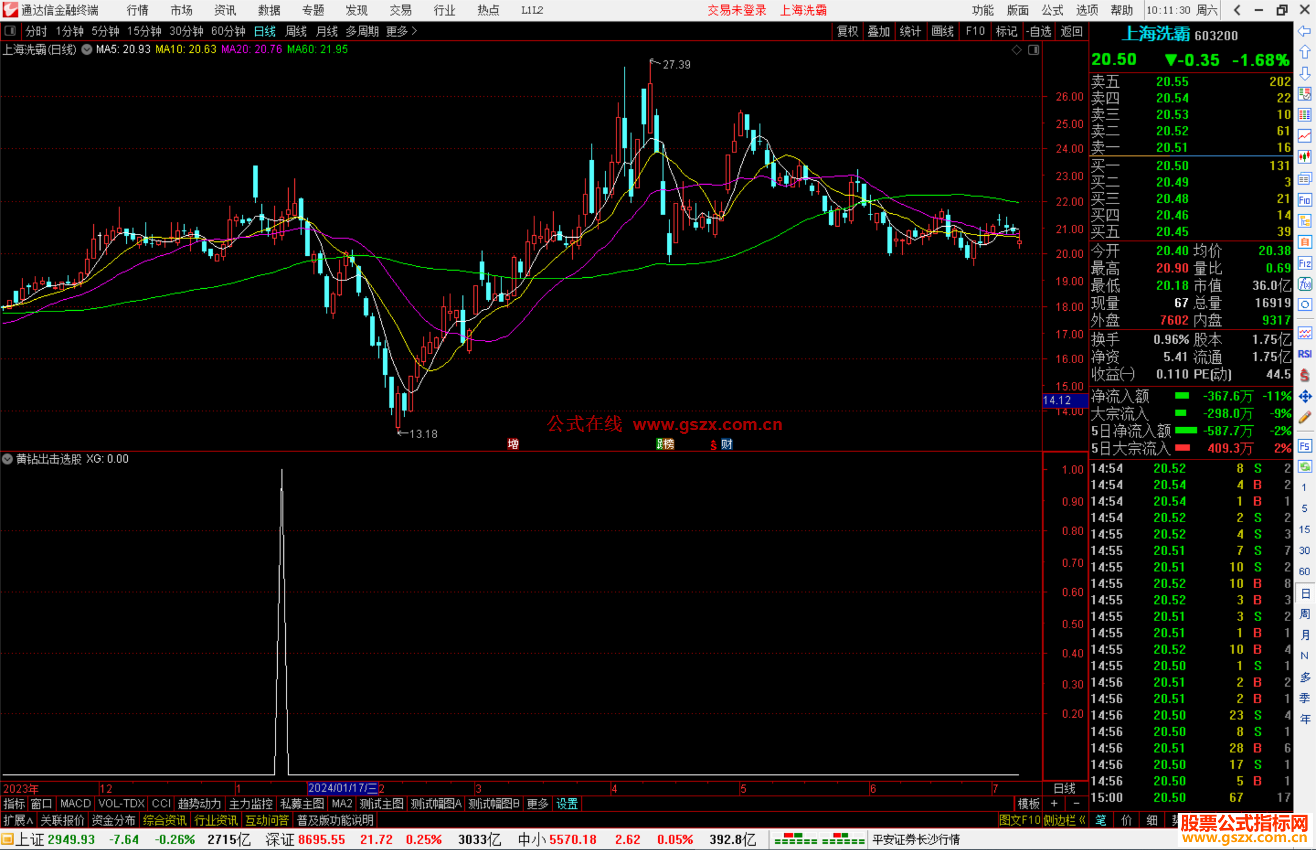The image size is (1316, 850).
Task: Click the 2024/01/17 date marker on timeline
Action: pyautogui.click(x=342, y=788)
